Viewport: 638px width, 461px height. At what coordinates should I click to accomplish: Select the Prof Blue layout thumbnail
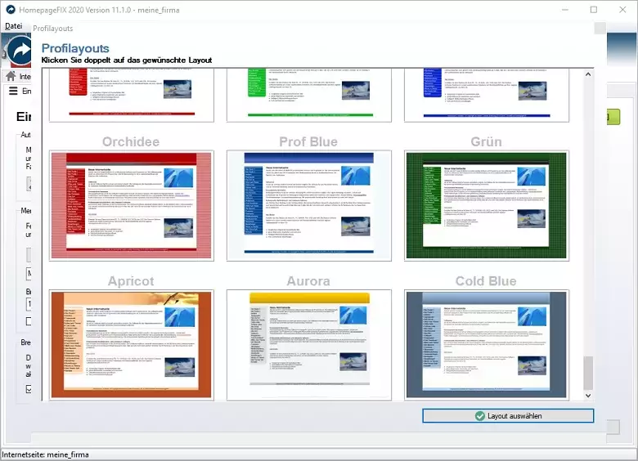309,206
